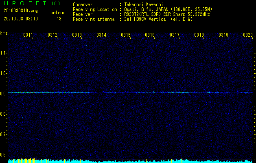
Task: Click the 0.7 kHz axis label
Action: 3,134
